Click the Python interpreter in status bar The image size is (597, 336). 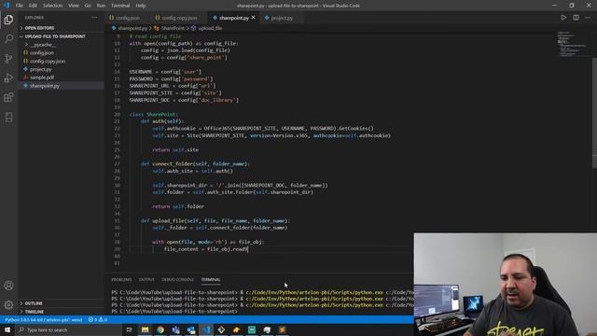(44, 319)
